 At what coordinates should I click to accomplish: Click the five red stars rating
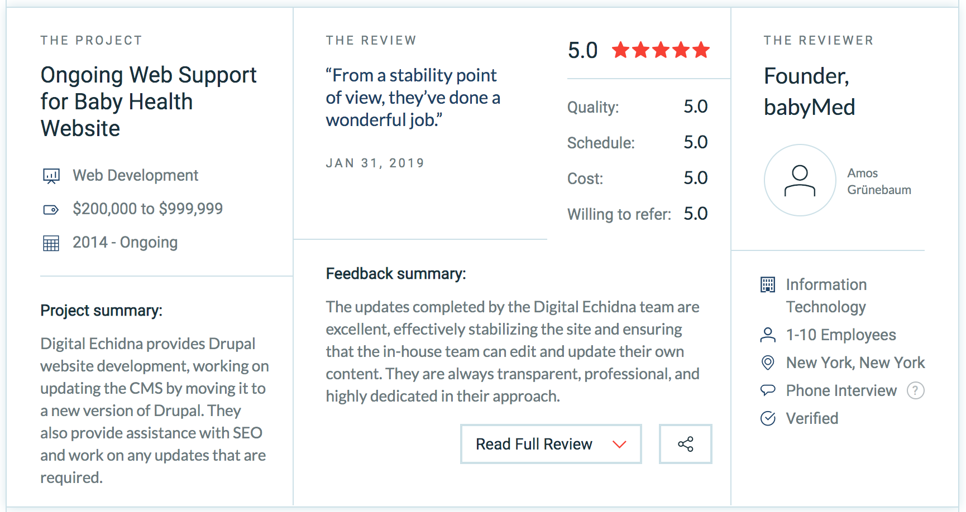tap(661, 50)
